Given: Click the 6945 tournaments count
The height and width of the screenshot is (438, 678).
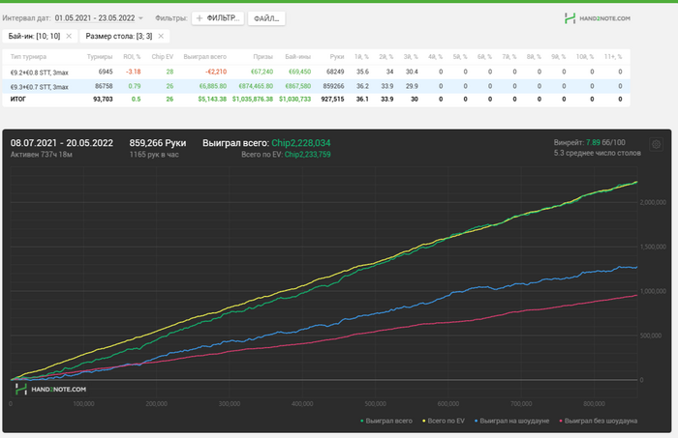Looking at the screenshot, I should click(106, 72).
